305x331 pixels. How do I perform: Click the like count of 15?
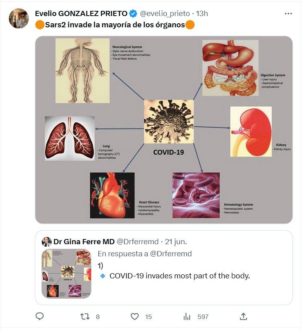pos(148,317)
